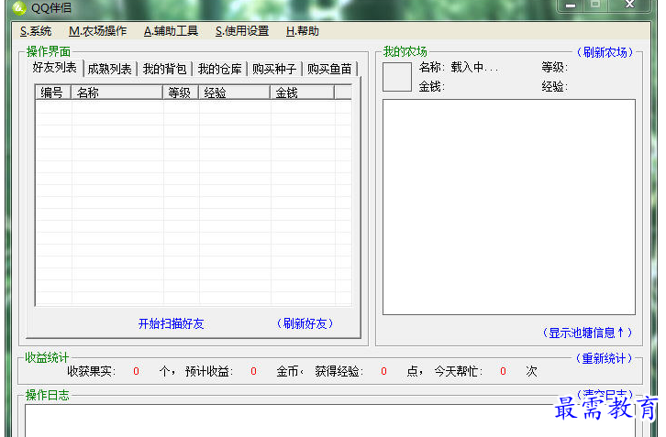Switch to the 我的背包 tab

164,69
